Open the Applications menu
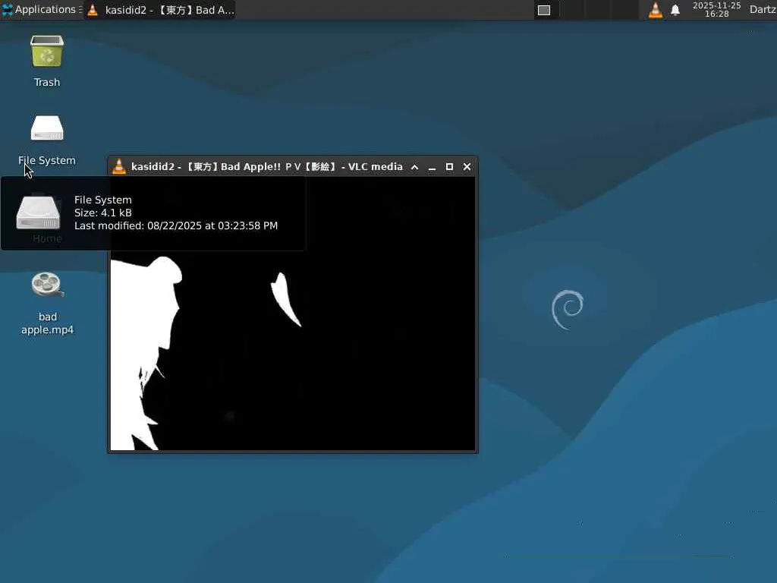The height and width of the screenshot is (583, 777). coord(42,9)
